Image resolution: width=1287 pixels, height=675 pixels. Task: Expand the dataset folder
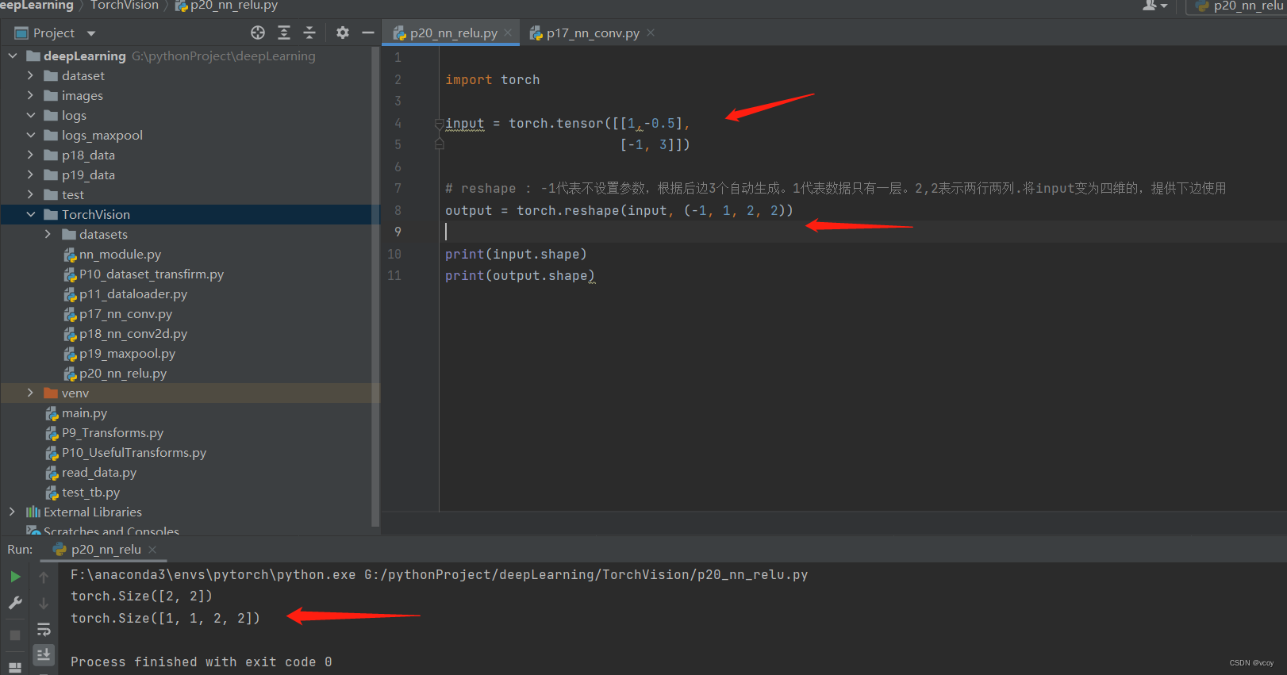(x=30, y=75)
